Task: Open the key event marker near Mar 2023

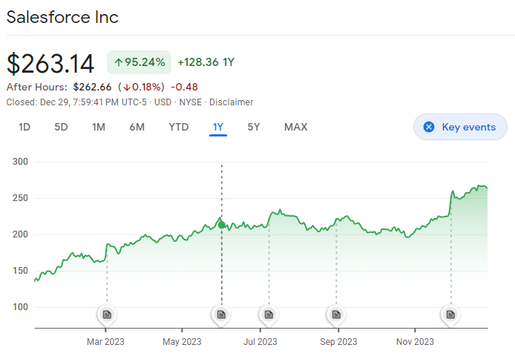Action: point(107,314)
